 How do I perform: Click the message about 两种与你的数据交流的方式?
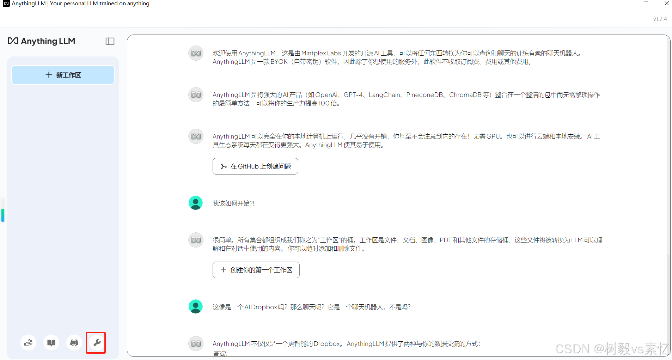pyautogui.click(x=346, y=344)
